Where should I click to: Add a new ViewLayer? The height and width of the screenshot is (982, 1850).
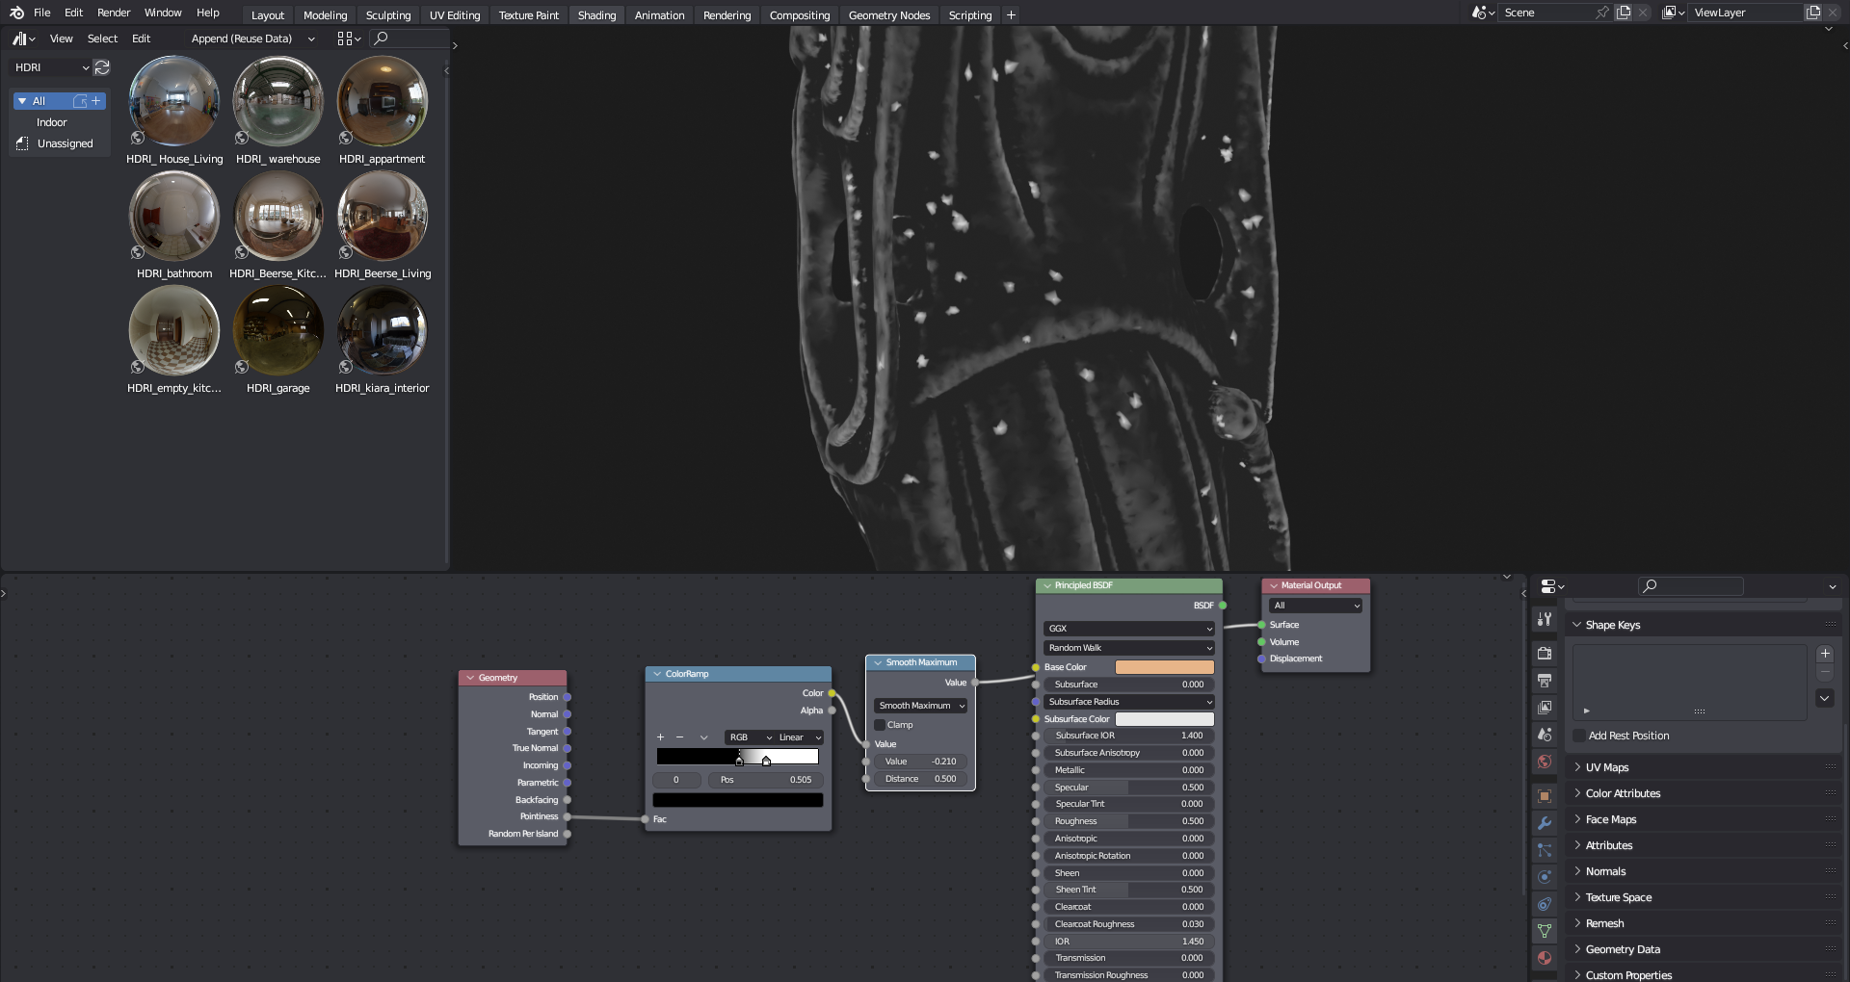click(x=1813, y=13)
